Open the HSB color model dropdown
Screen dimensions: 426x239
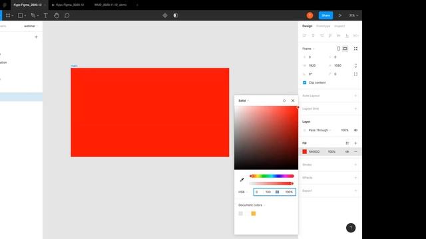coord(243,192)
